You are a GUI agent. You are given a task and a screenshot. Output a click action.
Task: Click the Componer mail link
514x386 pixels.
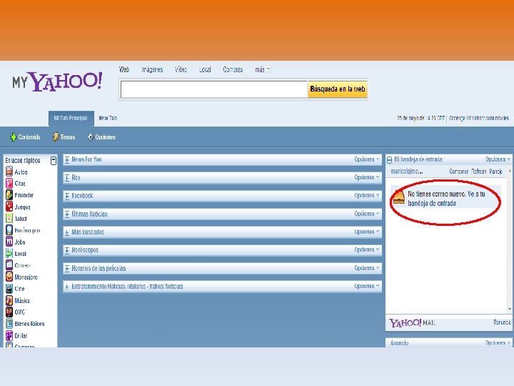click(x=458, y=172)
